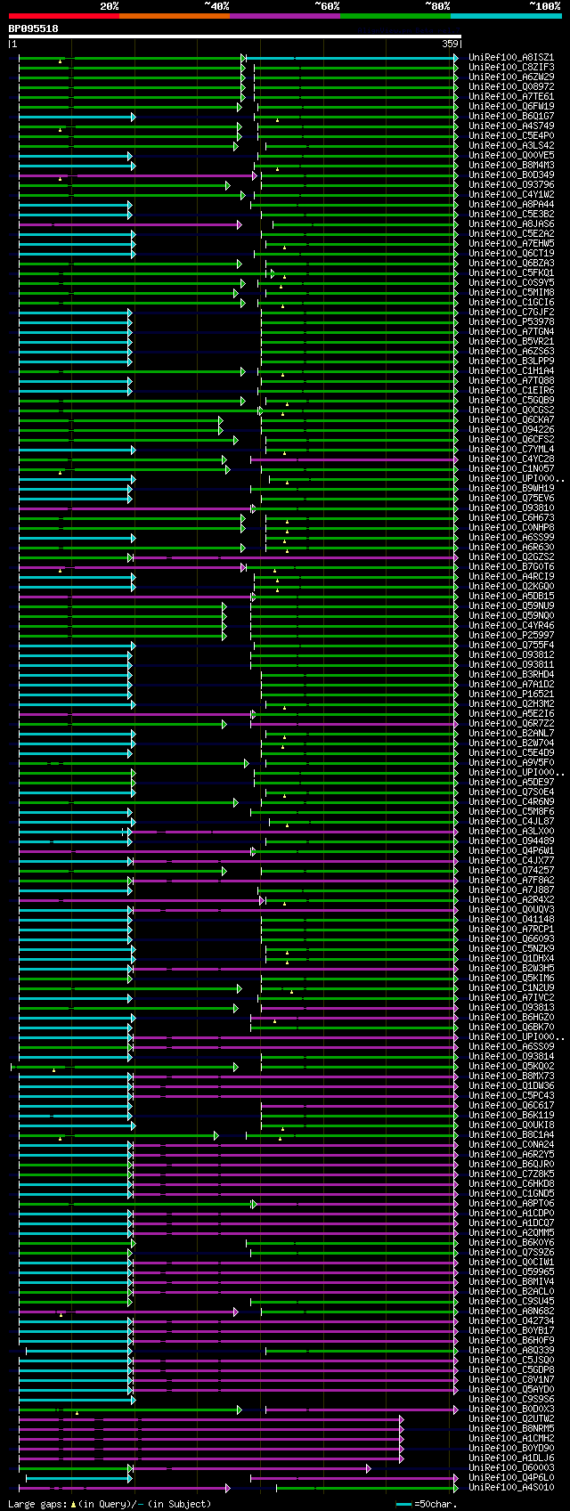Click UniRef100_Q755F4 label
Screen dimensions: 570x1511
coord(511,645)
